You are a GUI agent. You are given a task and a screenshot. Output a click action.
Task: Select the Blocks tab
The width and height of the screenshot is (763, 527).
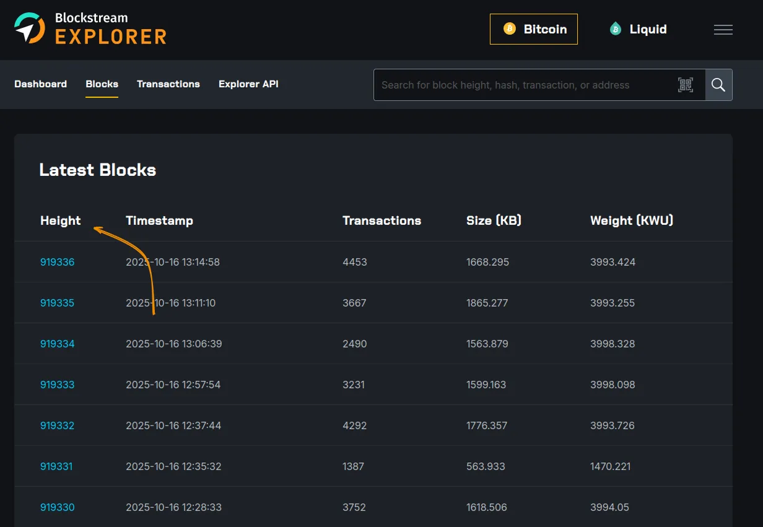pyautogui.click(x=102, y=84)
